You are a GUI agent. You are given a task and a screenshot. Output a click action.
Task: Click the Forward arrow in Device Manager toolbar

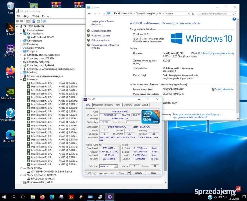coord(22,21)
